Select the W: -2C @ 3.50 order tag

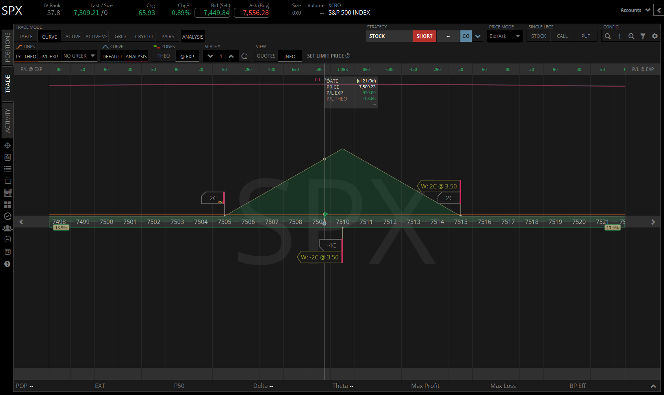click(319, 257)
